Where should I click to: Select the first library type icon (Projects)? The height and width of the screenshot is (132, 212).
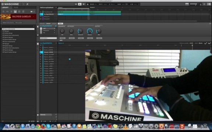coord(3,12)
